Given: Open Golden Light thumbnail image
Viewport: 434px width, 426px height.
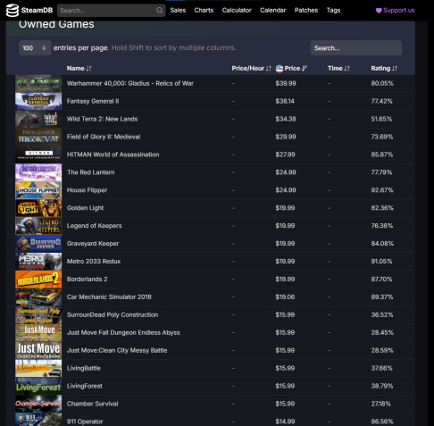Looking at the screenshot, I should click(38, 208).
